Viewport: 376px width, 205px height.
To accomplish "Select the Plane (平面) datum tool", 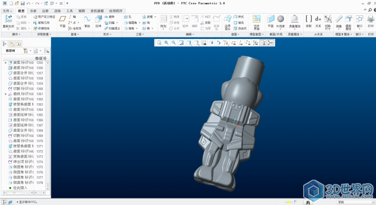I will [x=63, y=21].
